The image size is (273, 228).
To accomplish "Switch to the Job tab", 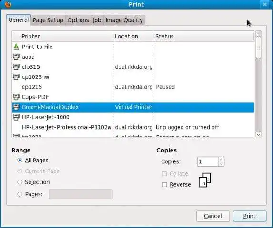I will click(97, 20).
